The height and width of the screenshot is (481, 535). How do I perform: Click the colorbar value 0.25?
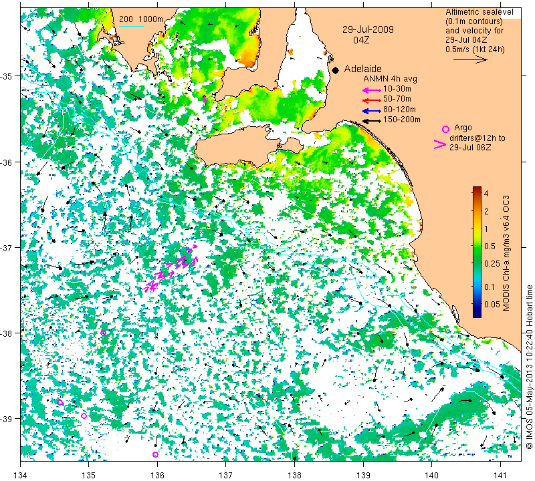(492, 263)
